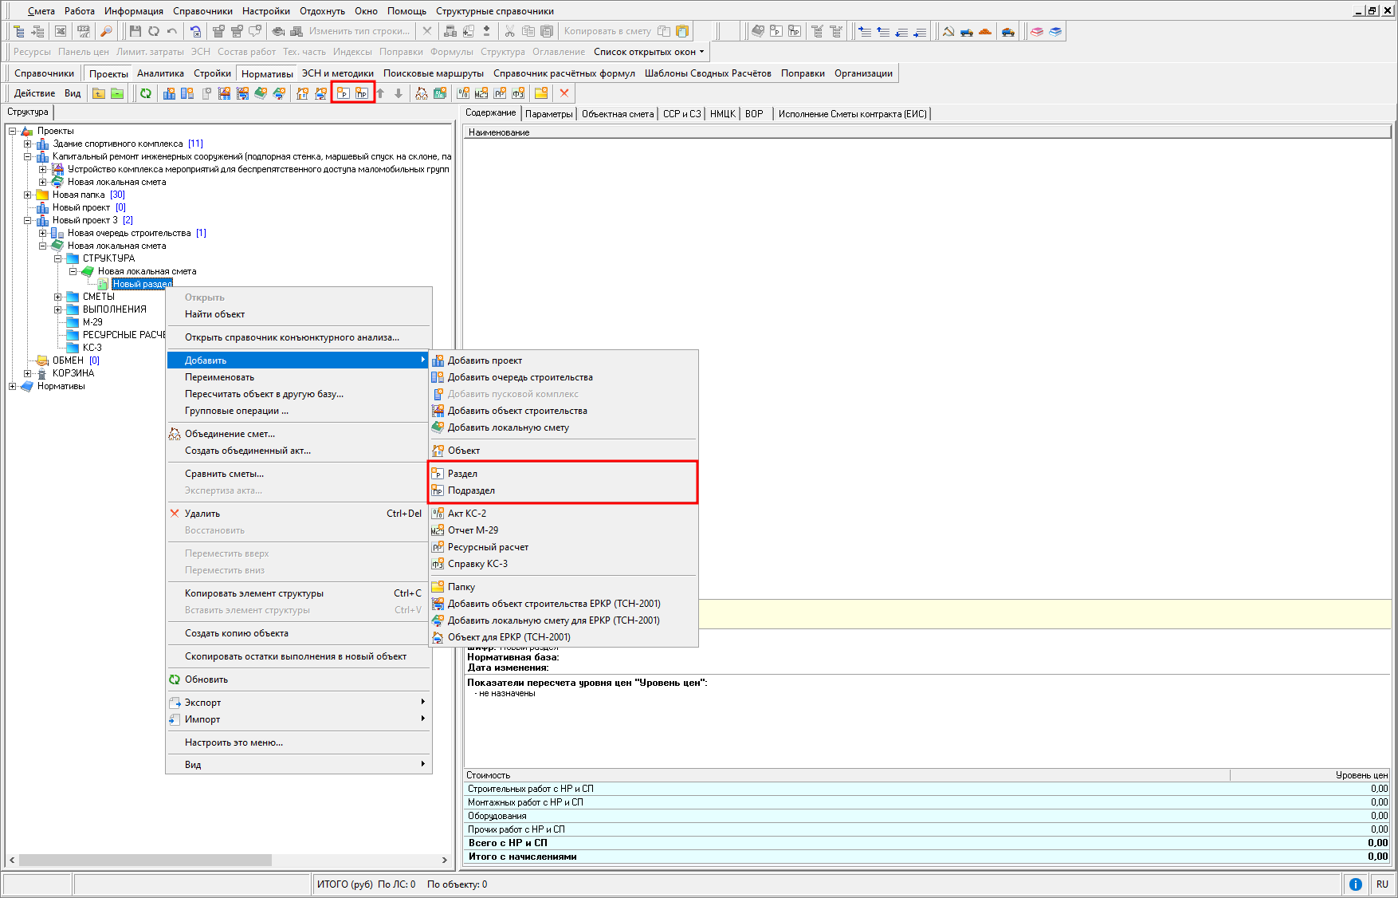The width and height of the screenshot is (1398, 898).
Task: Click the 'Действие' toolbar button
Action: [x=35, y=93]
